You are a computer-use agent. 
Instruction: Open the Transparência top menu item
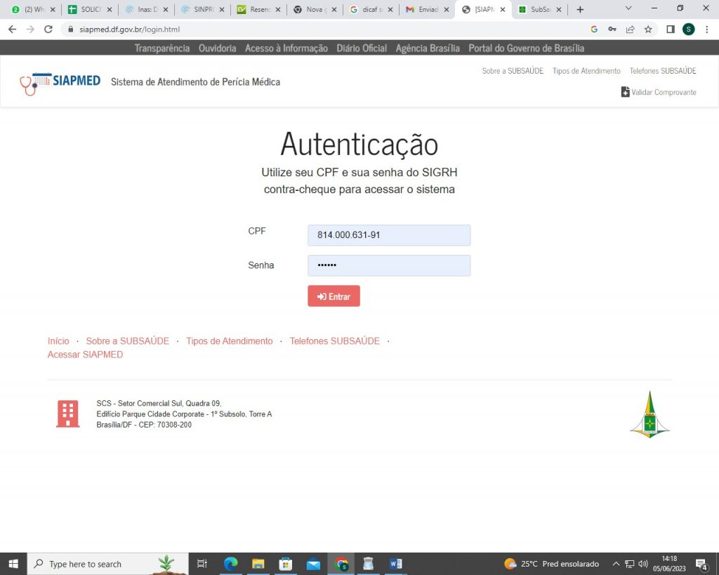(x=161, y=48)
